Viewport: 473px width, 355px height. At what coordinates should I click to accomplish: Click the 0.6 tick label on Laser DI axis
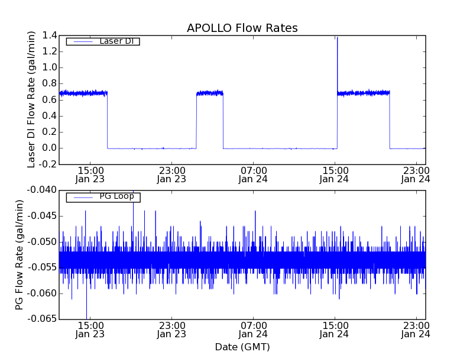tap(50, 100)
